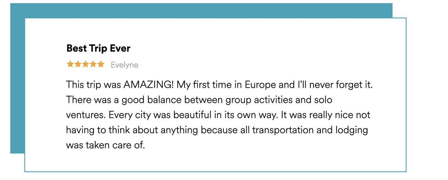The height and width of the screenshot is (180, 448).
Task: Click the teal background panel behind card
Action: pyautogui.click(x=196, y=10)
